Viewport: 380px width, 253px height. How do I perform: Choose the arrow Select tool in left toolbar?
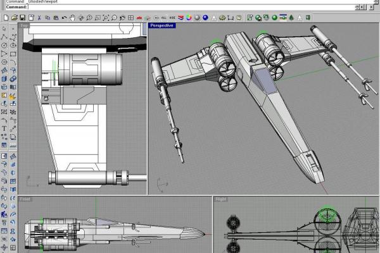(4, 28)
